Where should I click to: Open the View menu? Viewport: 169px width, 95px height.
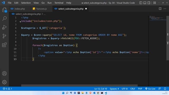point(36,3)
